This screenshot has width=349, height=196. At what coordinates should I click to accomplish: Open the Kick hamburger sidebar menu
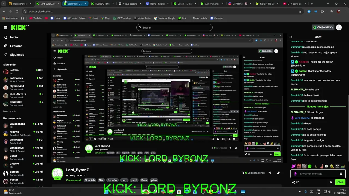(6, 27)
